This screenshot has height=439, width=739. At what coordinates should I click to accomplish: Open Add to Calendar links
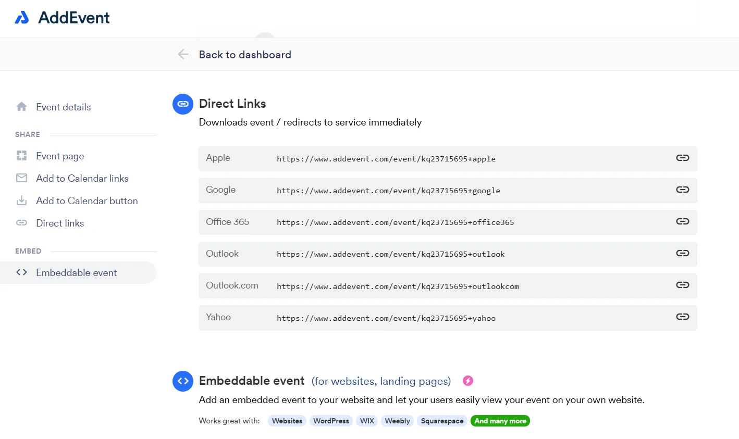pos(82,179)
